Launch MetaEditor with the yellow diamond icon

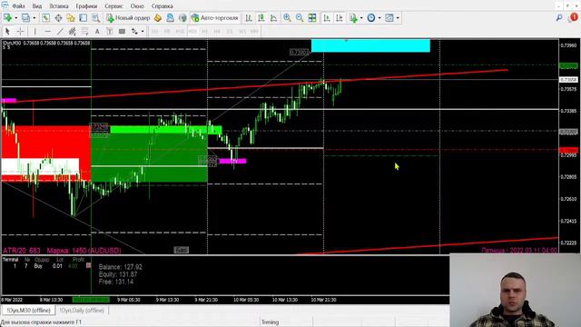click(158, 18)
